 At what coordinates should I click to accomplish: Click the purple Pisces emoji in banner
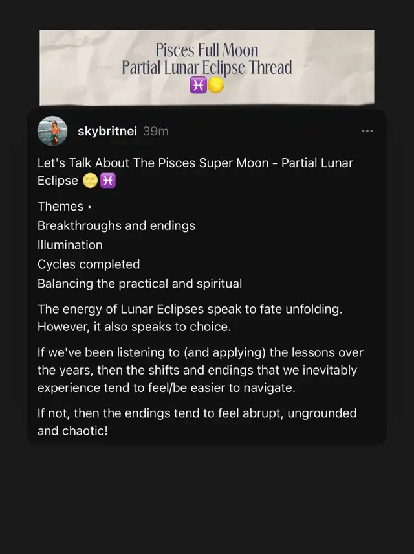pyautogui.click(x=198, y=86)
